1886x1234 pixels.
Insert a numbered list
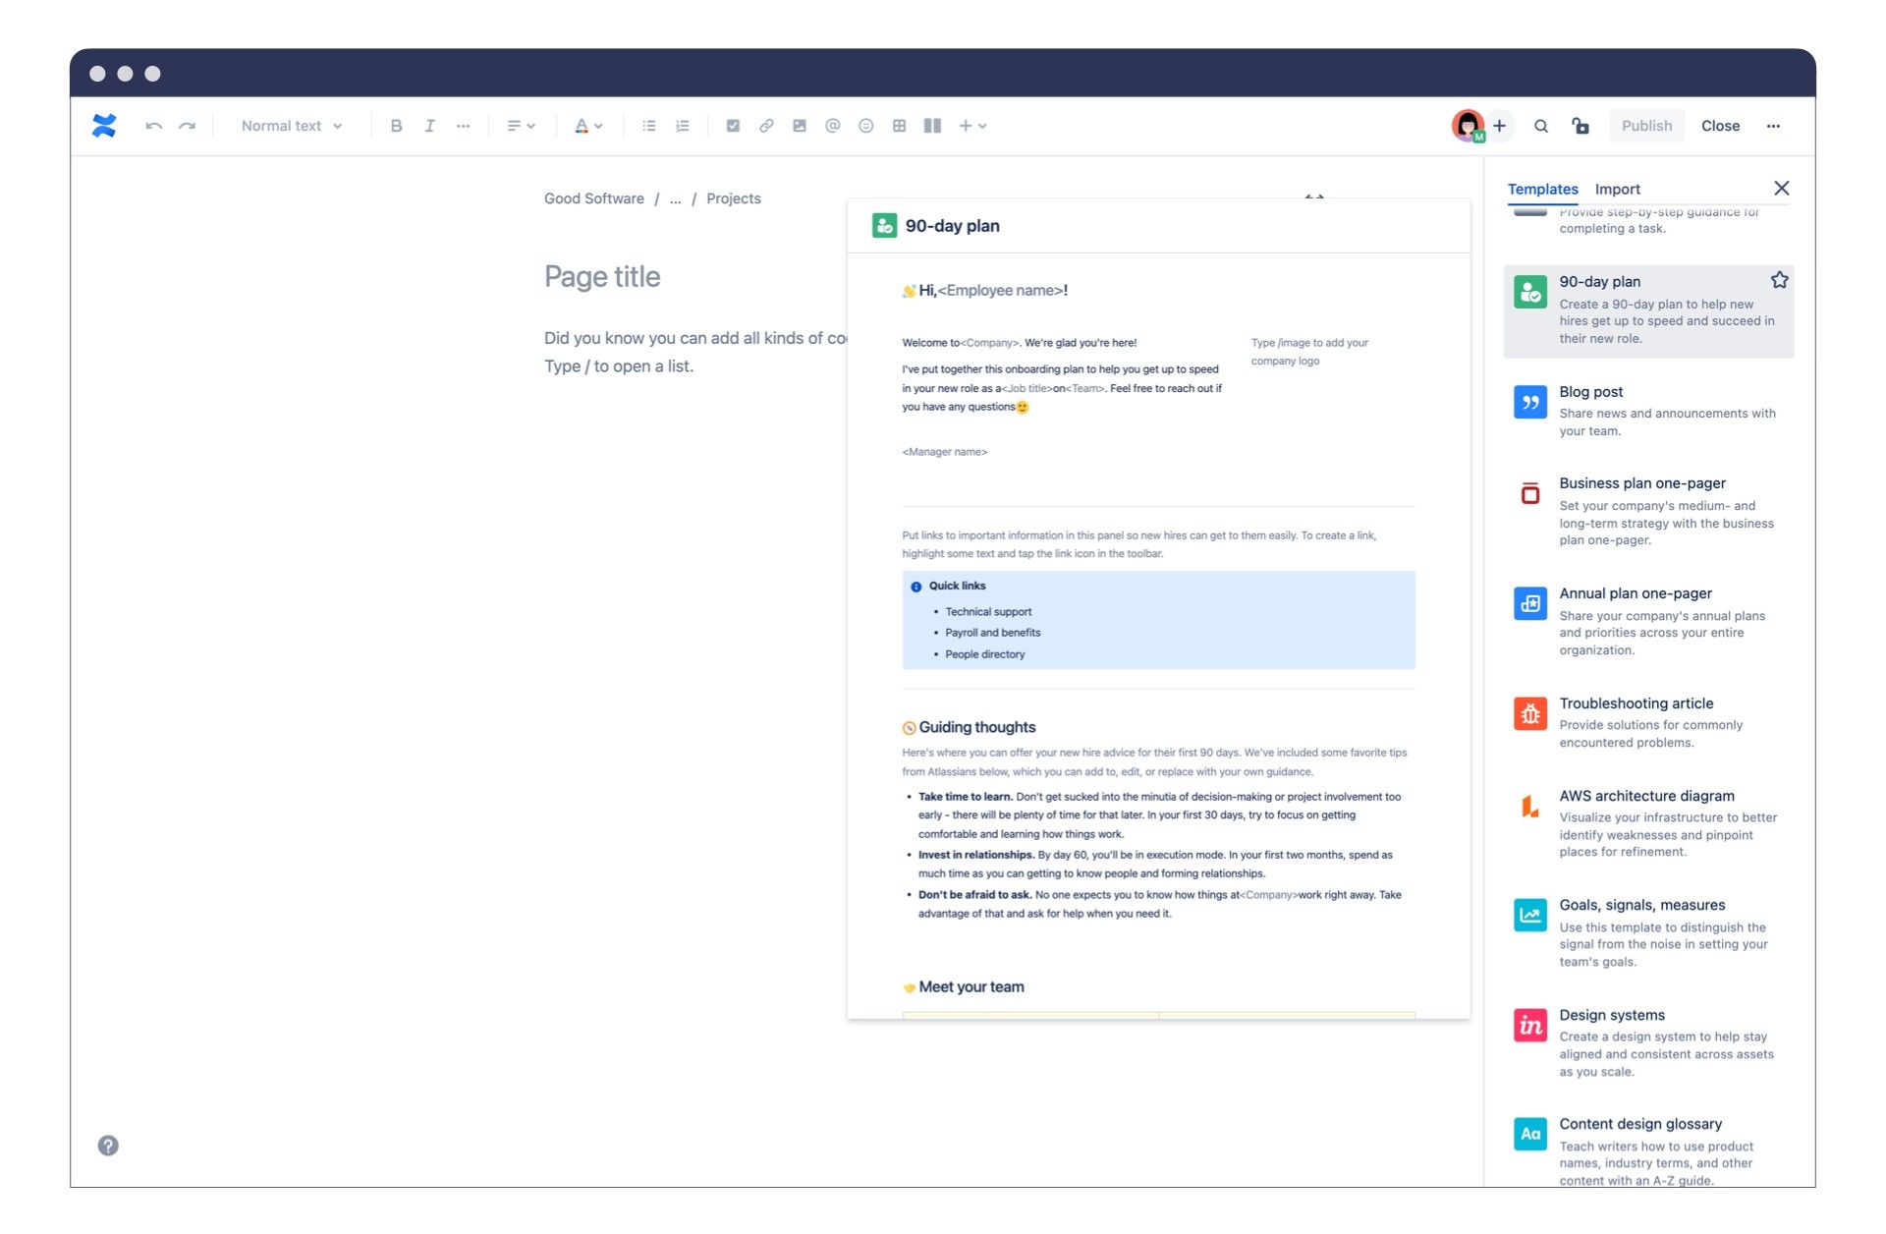pos(682,126)
